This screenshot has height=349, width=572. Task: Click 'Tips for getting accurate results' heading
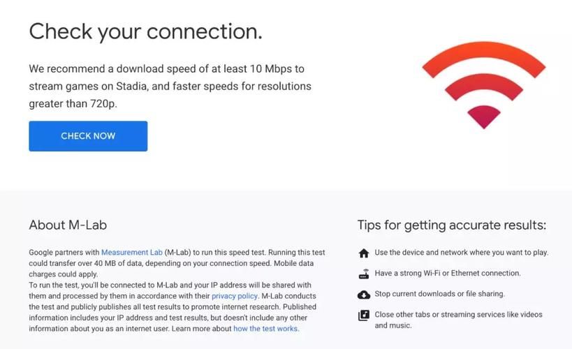[451, 225]
